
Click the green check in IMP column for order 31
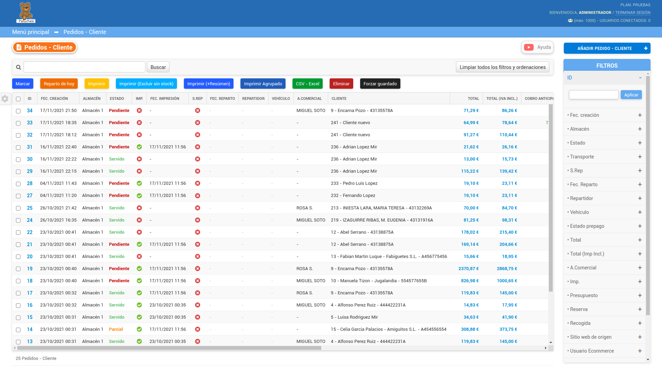139,147
